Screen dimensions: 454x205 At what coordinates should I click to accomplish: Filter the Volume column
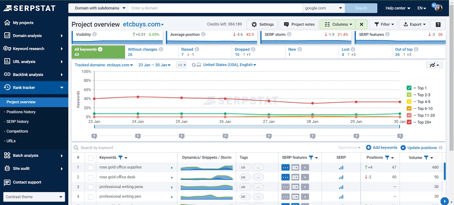426,157
